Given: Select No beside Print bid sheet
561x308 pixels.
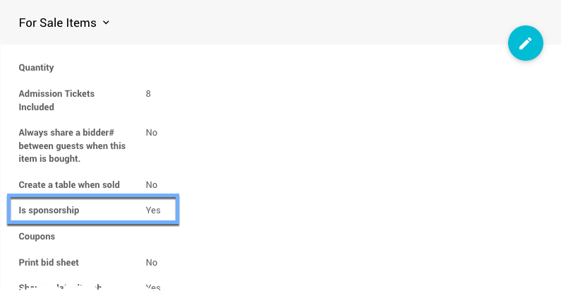Looking at the screenshot, I should pyautogui.click(x=151, y=263).
